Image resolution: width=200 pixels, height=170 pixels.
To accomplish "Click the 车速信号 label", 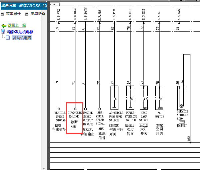I will [59, 129].
